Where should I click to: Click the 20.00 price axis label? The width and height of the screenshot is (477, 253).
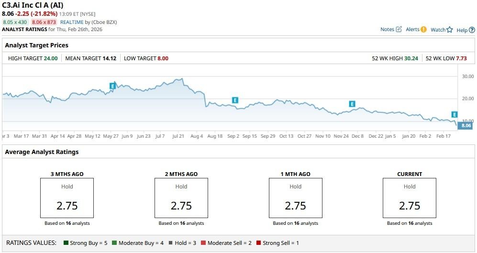pos(468,99)
